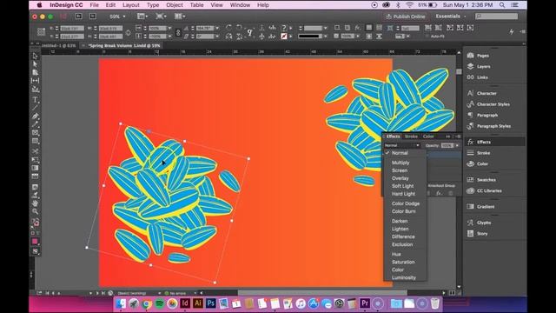This screenshot has width=556, height=313.
Task: Toggle the Auto-Fit checkbox
Action: 427,37
